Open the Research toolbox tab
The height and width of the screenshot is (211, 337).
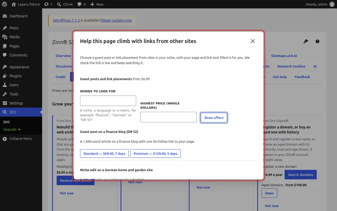coord(291,66)
